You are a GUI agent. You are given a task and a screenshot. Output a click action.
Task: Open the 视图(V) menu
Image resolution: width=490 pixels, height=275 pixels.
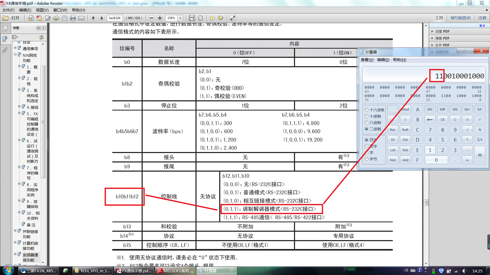click(x=42, y=10)
